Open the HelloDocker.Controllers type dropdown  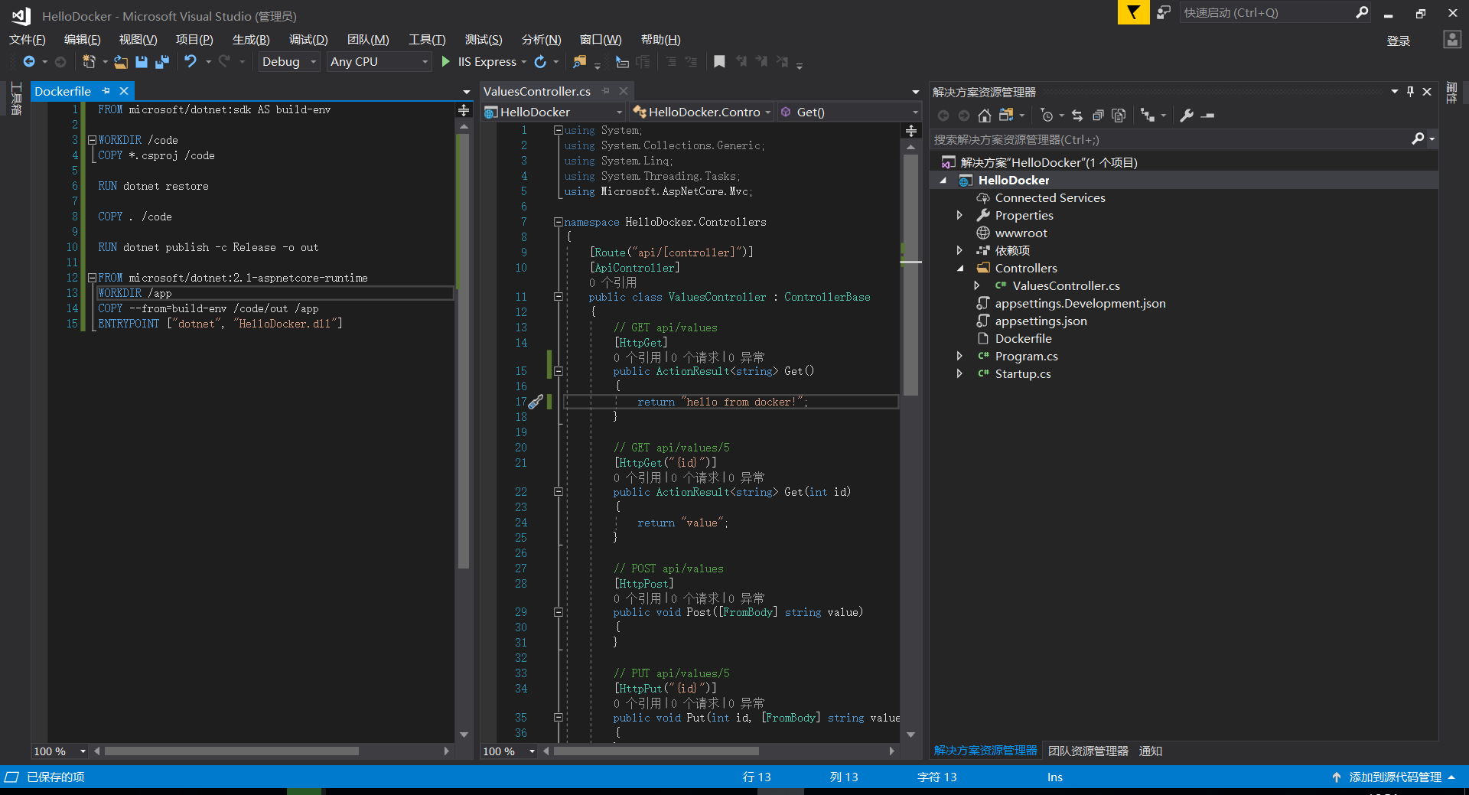point(702,112)
